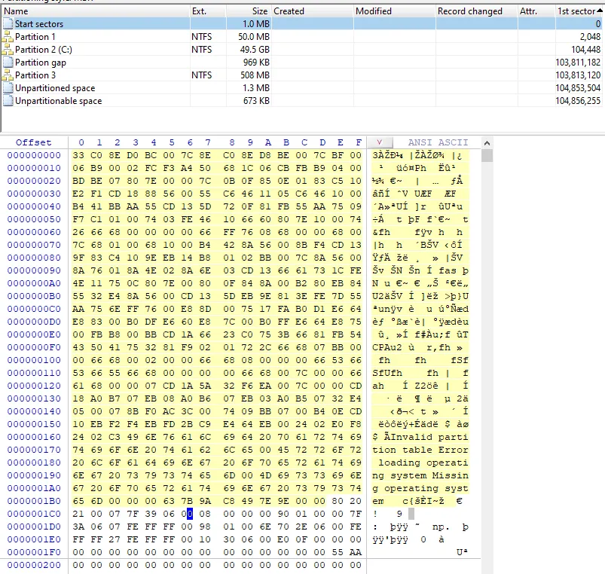Open the V dropdown beside ANSI ASCII
The height and width of the screenshot is (574, 605).
pos(379,142)
